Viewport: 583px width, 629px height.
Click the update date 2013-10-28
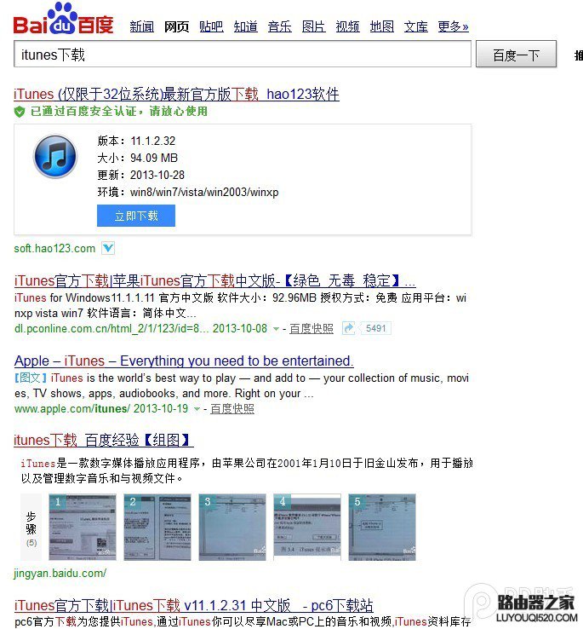click(157, 175)
